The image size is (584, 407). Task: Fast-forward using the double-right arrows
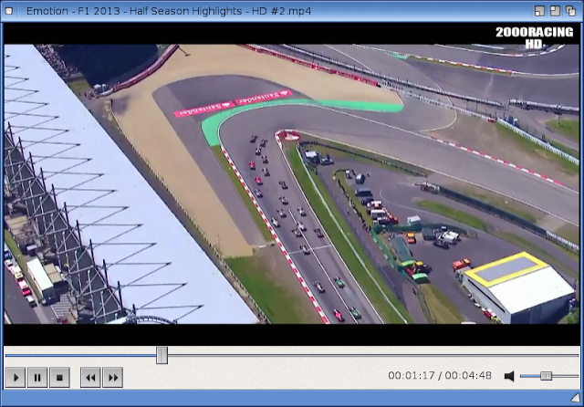coord(112,376)
